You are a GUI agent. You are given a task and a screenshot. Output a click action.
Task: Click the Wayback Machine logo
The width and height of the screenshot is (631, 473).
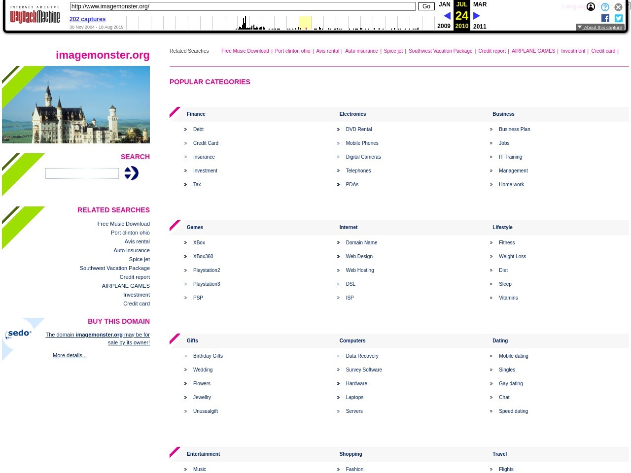[35, 15]
